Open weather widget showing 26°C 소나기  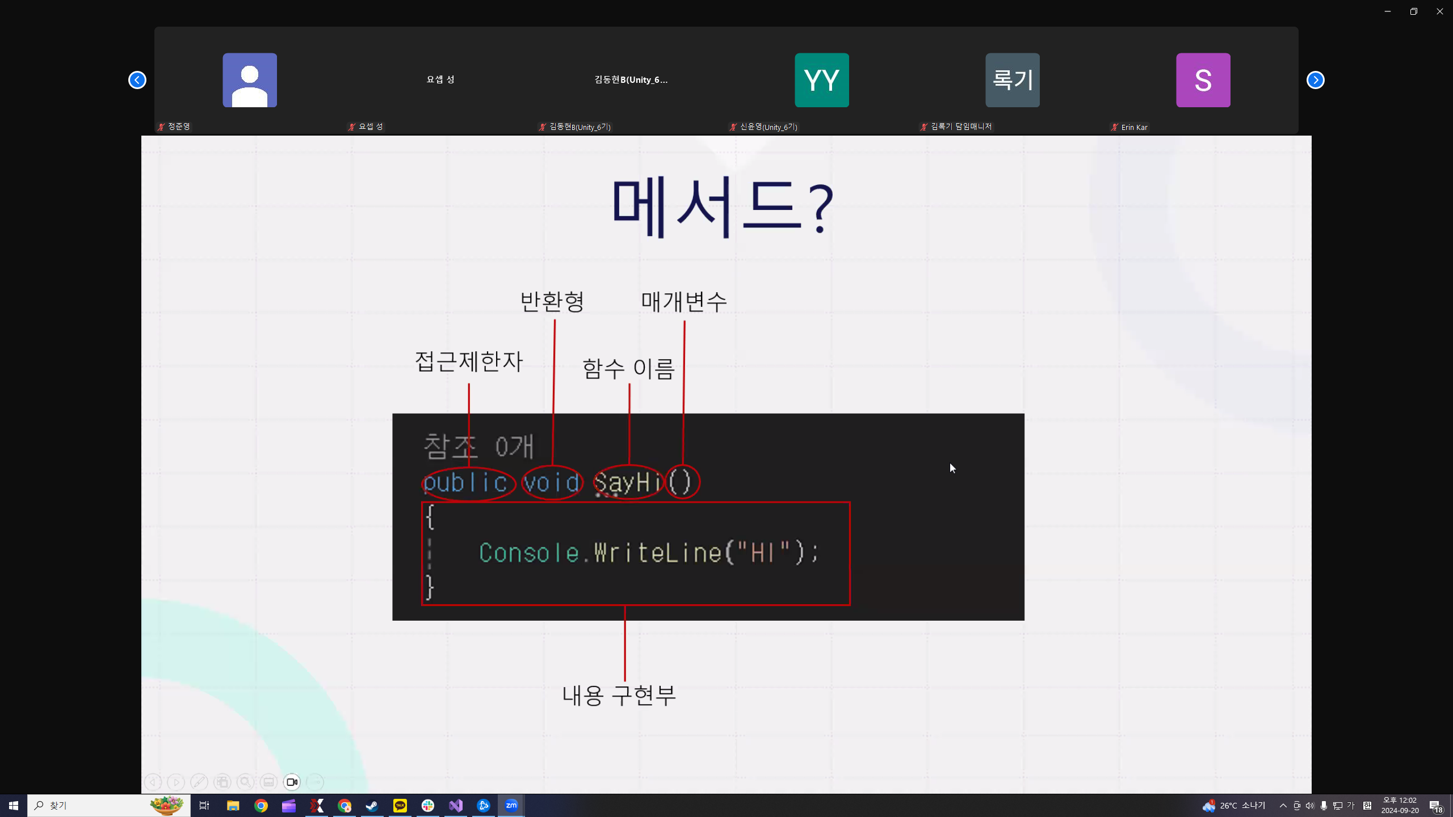1234,806
